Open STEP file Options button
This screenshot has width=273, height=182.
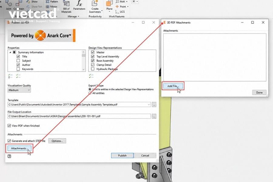(x=57, y=141)
